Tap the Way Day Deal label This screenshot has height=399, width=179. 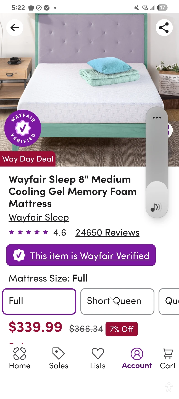[x=28, y=159]
